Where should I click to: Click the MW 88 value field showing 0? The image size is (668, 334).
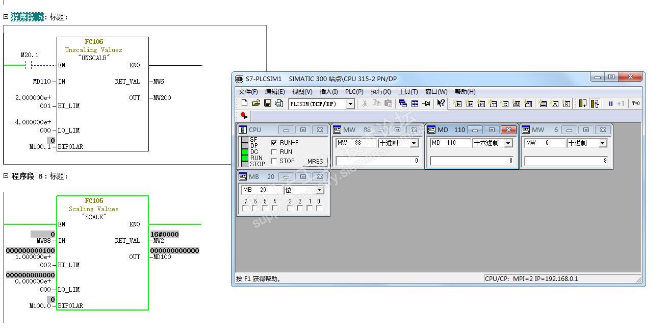coord(378,161)
